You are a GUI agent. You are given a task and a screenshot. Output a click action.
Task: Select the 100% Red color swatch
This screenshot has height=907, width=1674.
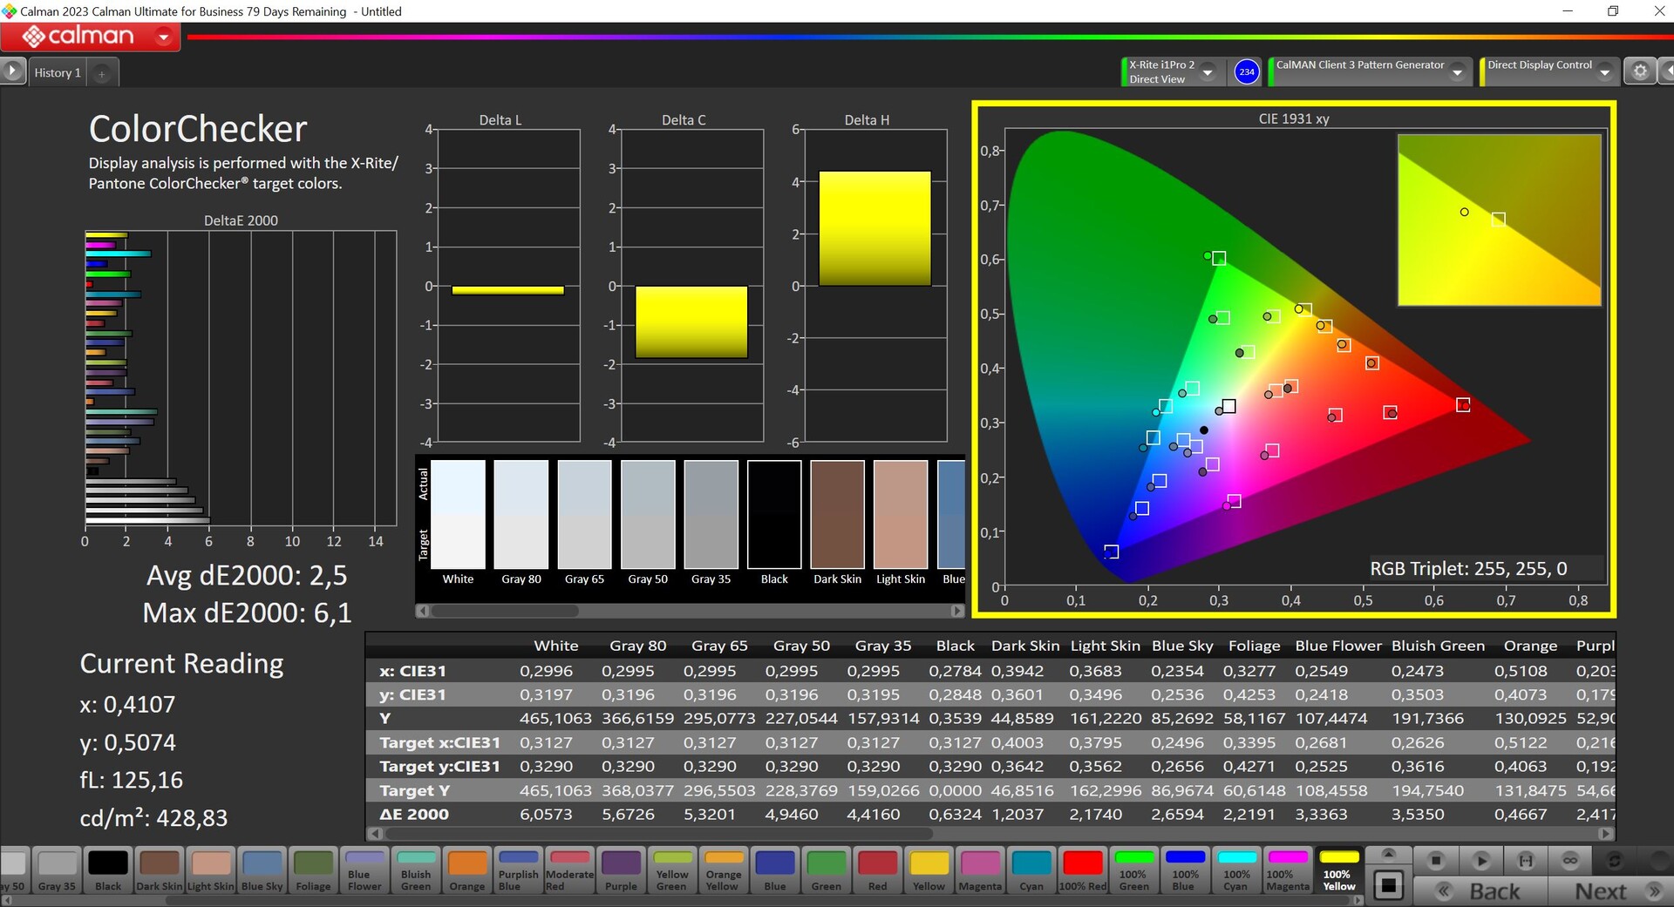point(1082,870)
